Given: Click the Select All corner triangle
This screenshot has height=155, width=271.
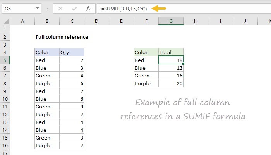Looking at the screenshot, I should (x=5, y=21).
